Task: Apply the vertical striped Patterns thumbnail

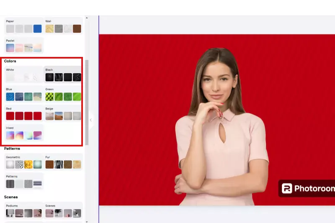Action: pyautogui.click(x=10, y=184)
